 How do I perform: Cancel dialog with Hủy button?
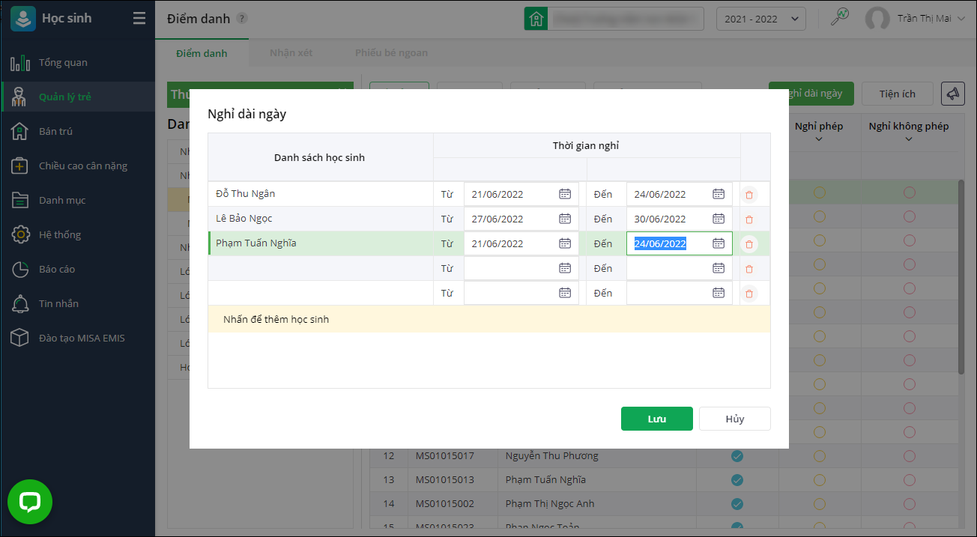click(735, 419)
